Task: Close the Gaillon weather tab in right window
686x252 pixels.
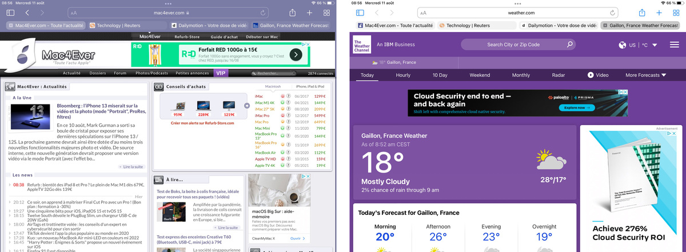Action: click(605, 25)
